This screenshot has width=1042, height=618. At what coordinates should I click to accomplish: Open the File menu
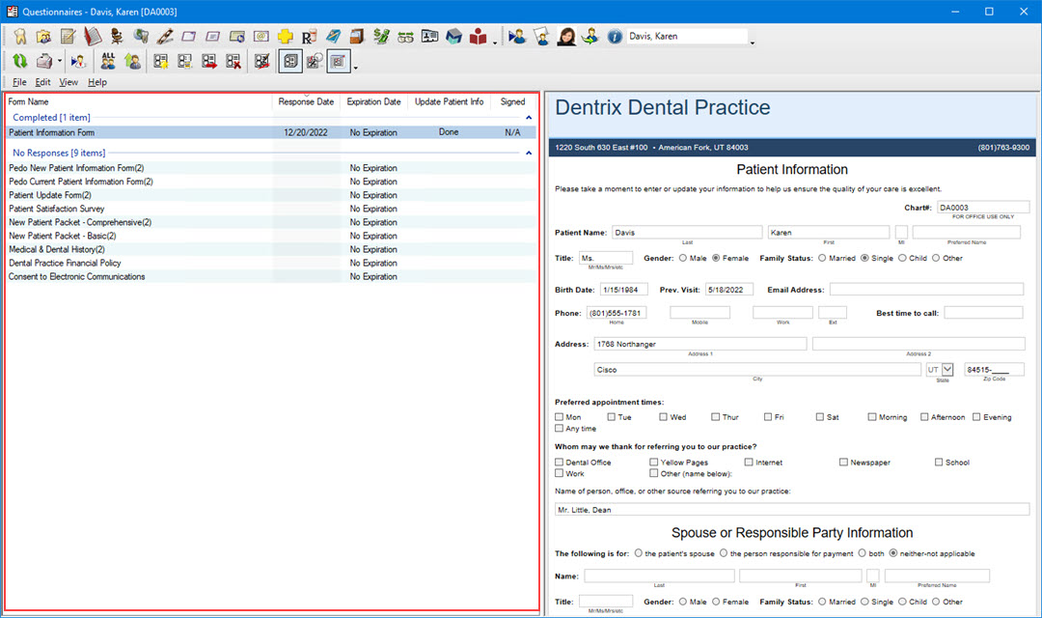coord(19,82)
